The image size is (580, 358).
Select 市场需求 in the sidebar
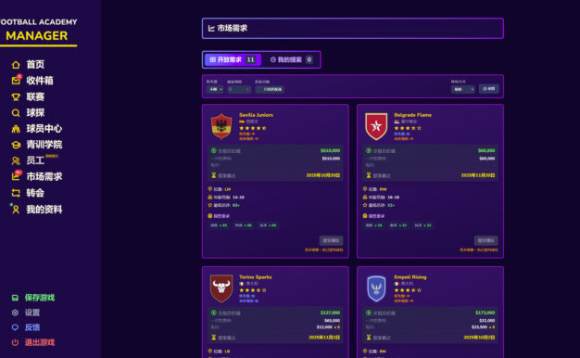37,176
